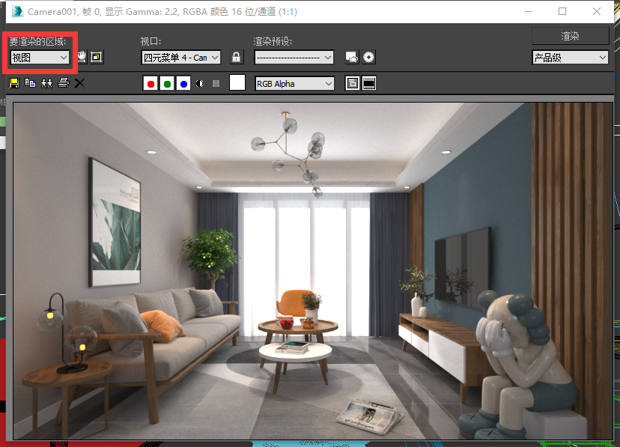
Task: Open the RGB Alpha channel dropdown
Action: [294, 84]
